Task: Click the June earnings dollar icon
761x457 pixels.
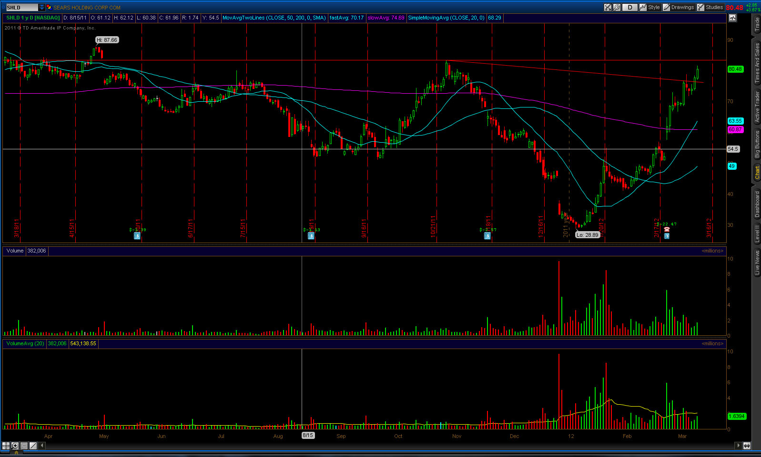Action: tap(137, 236)
